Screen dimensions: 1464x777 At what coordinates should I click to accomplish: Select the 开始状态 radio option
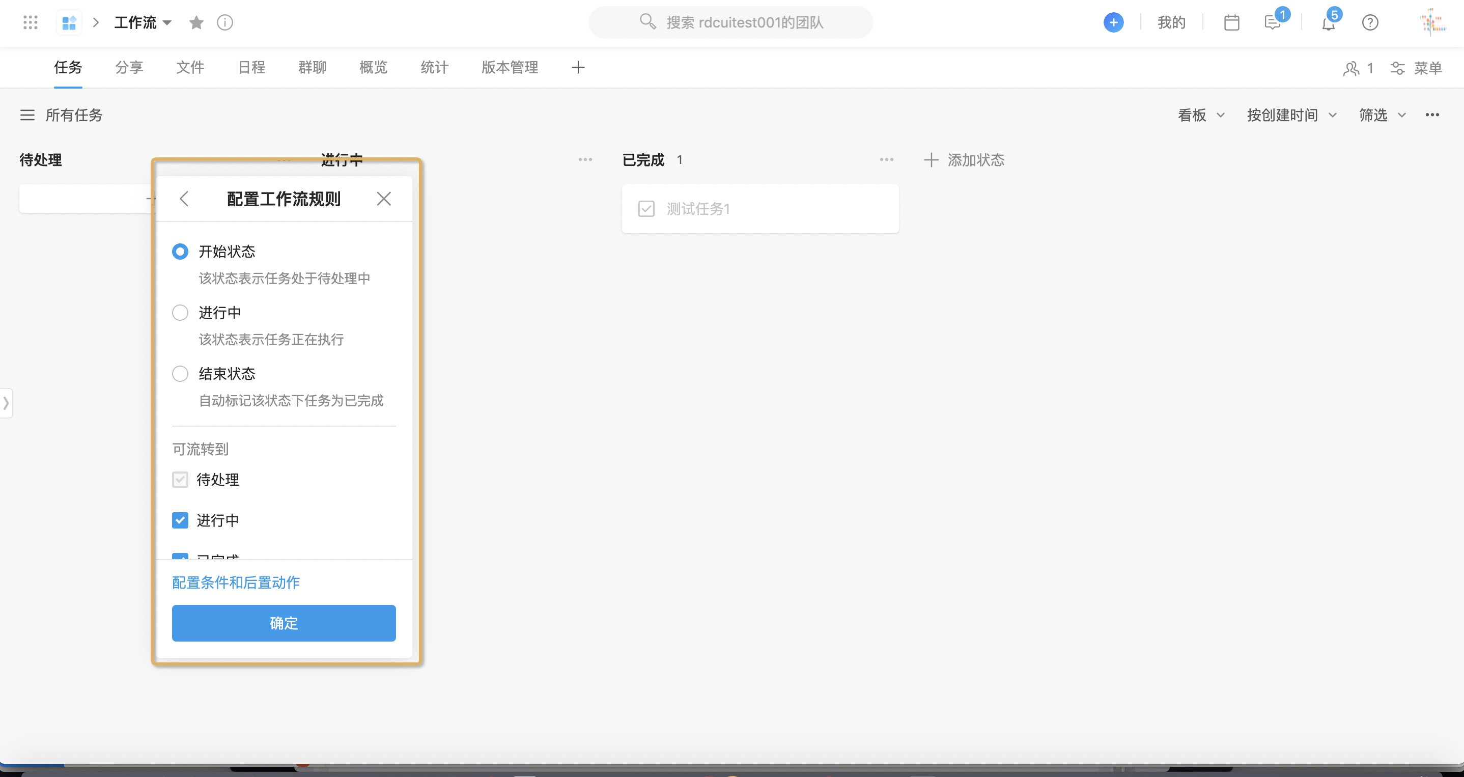pos(180,251)
